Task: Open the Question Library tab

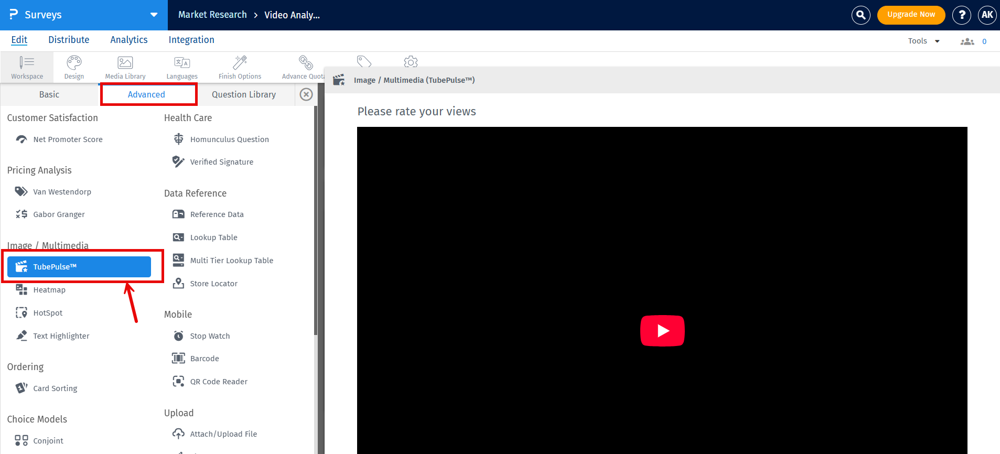Action: (x=244, y=94)
